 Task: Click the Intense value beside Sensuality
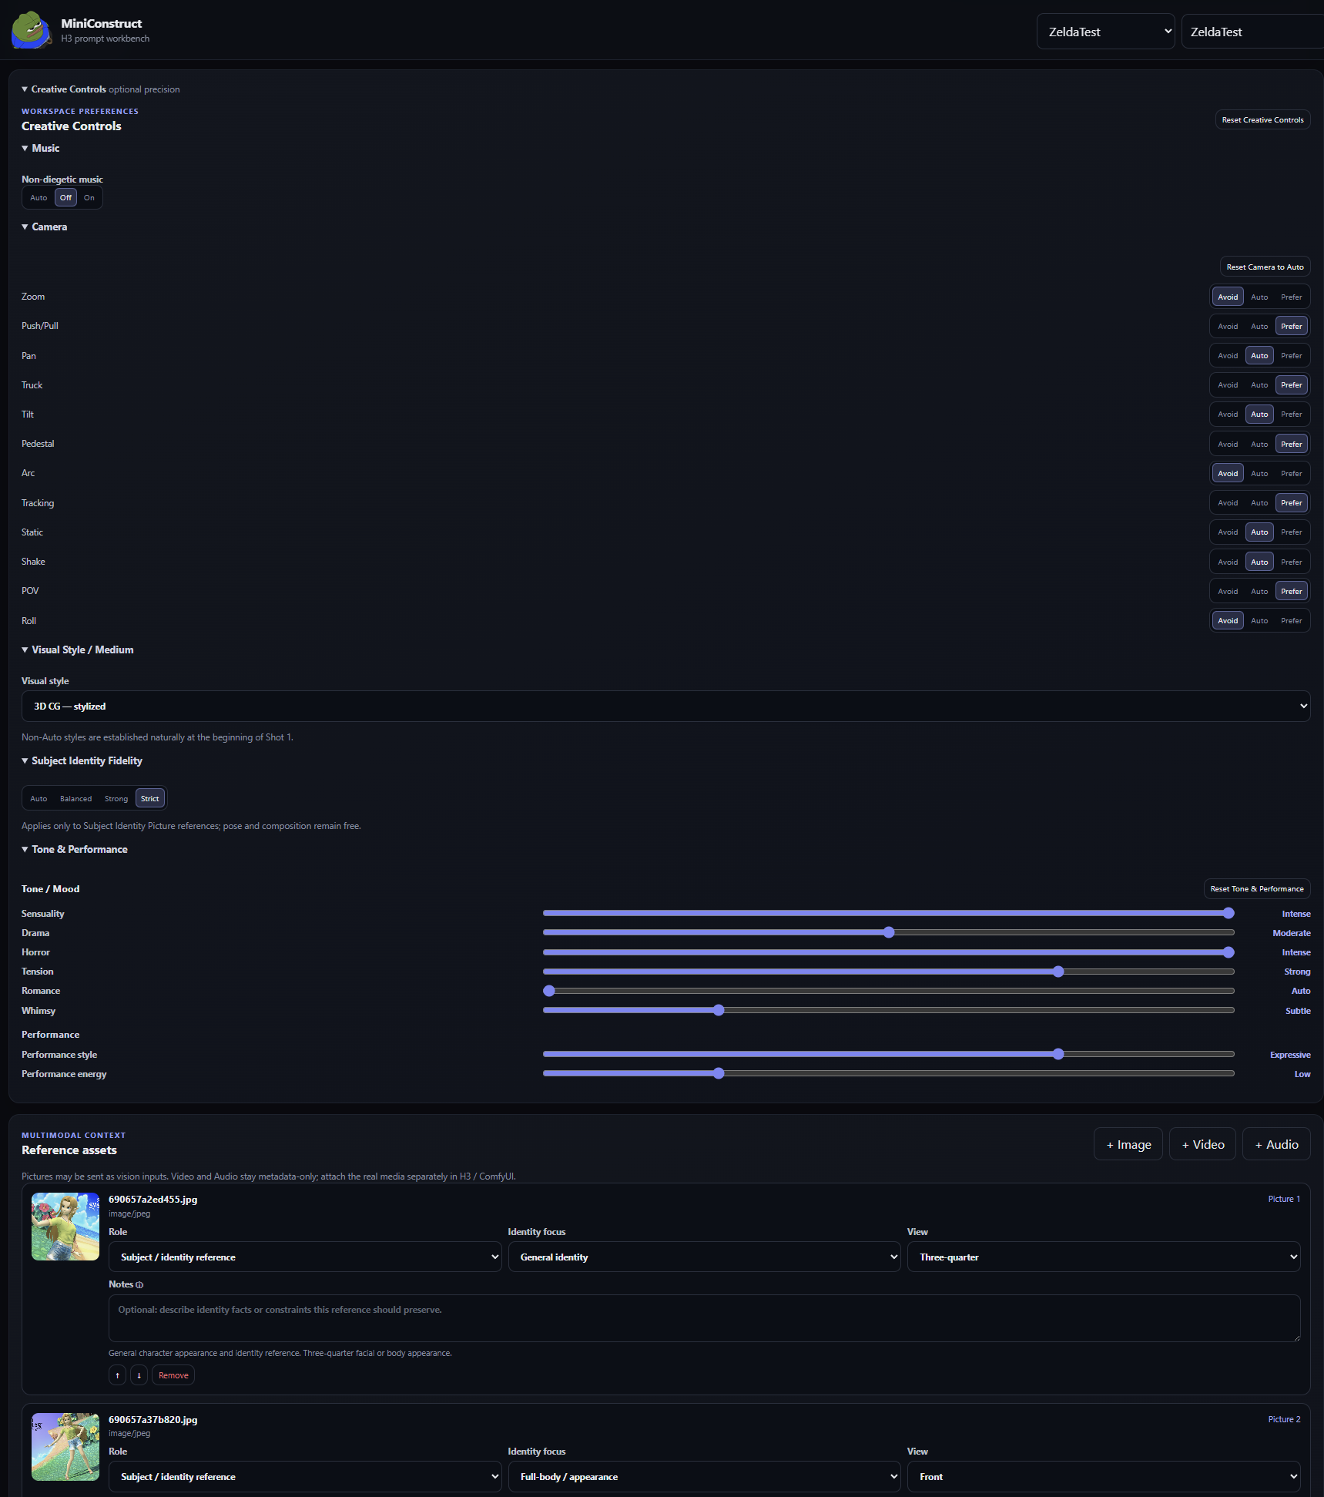[1296, 915]
